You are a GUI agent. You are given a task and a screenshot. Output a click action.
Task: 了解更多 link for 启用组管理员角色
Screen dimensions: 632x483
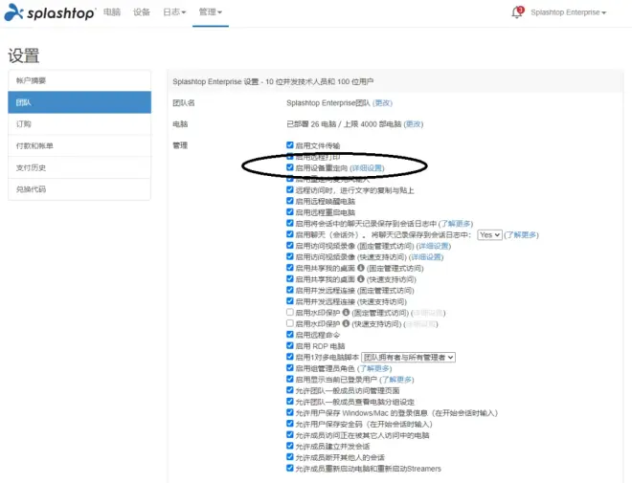[x=374, y=368]
